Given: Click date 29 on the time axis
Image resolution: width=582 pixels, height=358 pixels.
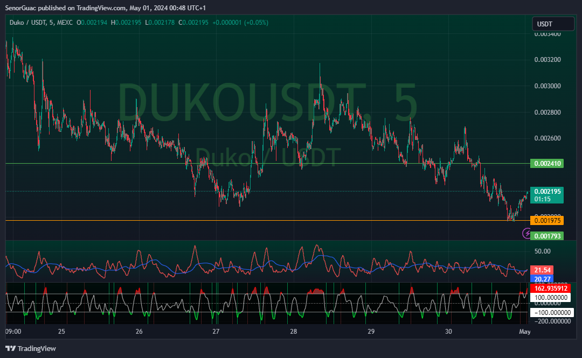Looking at the screenshot, I should [371, 332].
